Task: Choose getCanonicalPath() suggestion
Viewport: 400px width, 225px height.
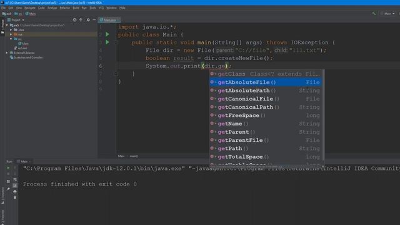Action: (x=265, y=107)
